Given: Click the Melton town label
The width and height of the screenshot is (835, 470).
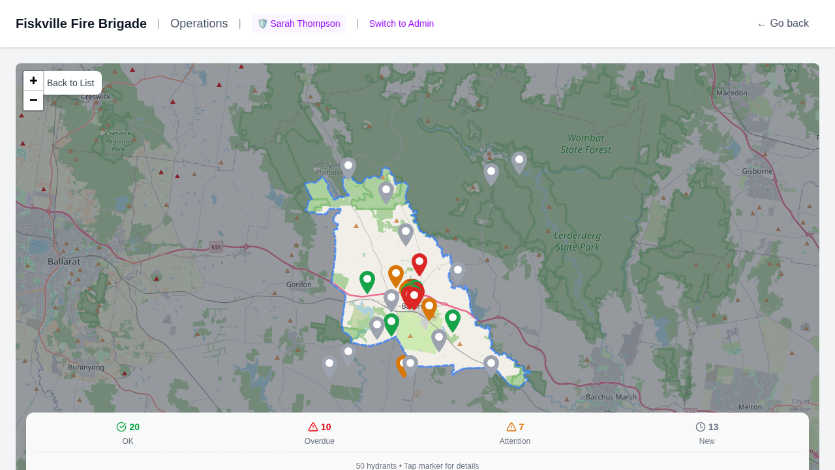Looking at the screenshot, I should [750, 407].
